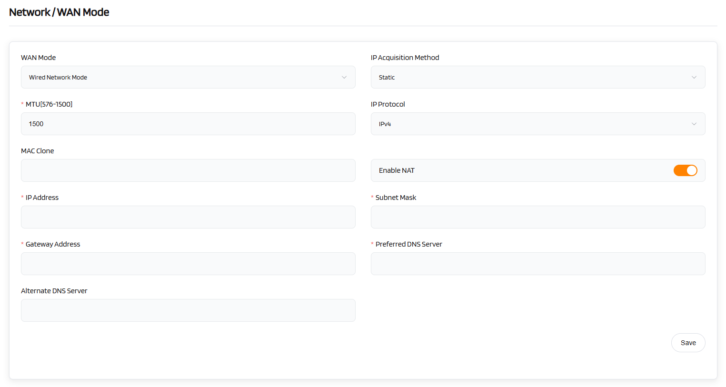Select the Alternate DNS Server input field

click(188, 310)
